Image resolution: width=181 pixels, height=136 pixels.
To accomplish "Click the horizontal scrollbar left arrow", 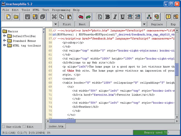I will (x=48, y=121).
